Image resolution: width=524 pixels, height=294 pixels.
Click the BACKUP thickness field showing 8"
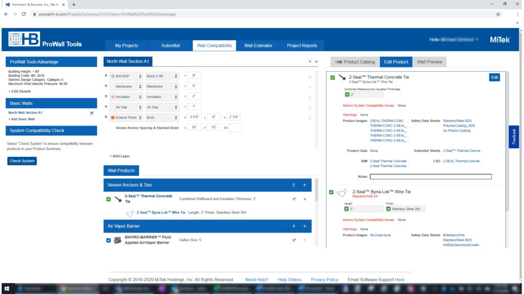[x=194, y=76]
